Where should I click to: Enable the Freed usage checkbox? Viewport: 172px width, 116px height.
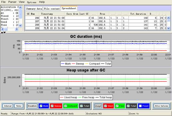click(x=140, y=106)
